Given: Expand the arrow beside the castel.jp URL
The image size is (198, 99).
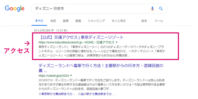Looking at the screenshot, I should coord(71,75).
